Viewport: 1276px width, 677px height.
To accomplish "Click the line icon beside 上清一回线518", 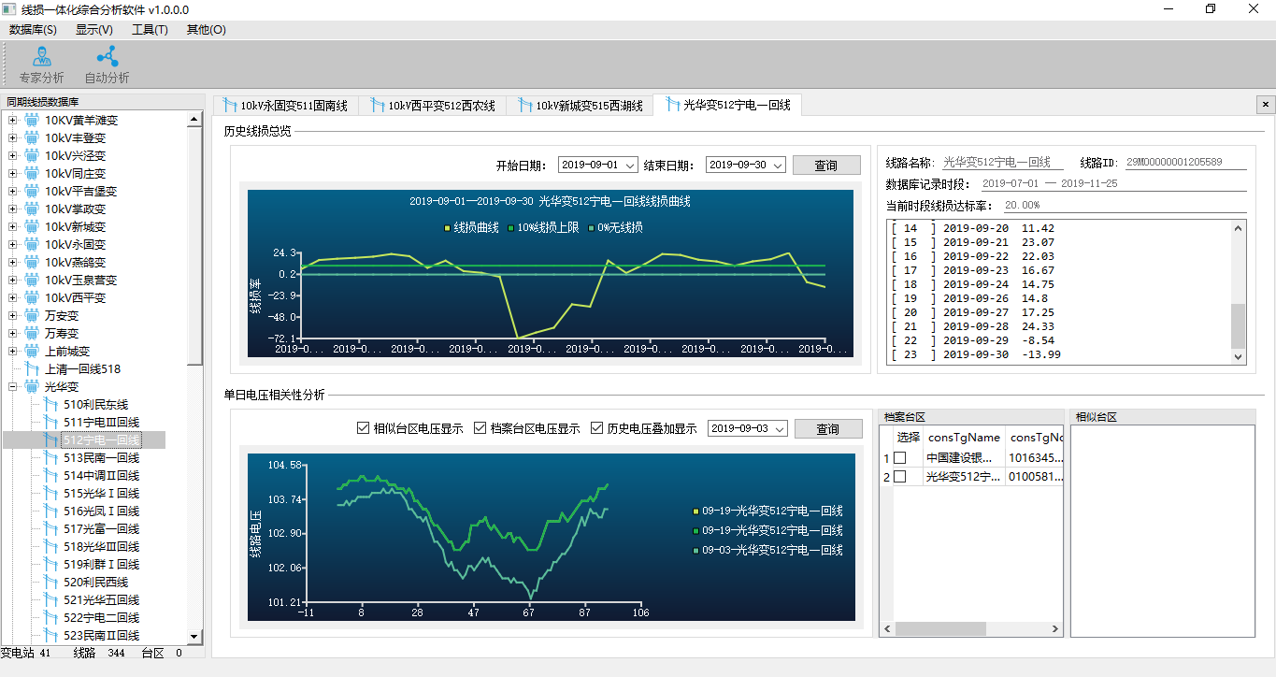I will click(32, 368).
